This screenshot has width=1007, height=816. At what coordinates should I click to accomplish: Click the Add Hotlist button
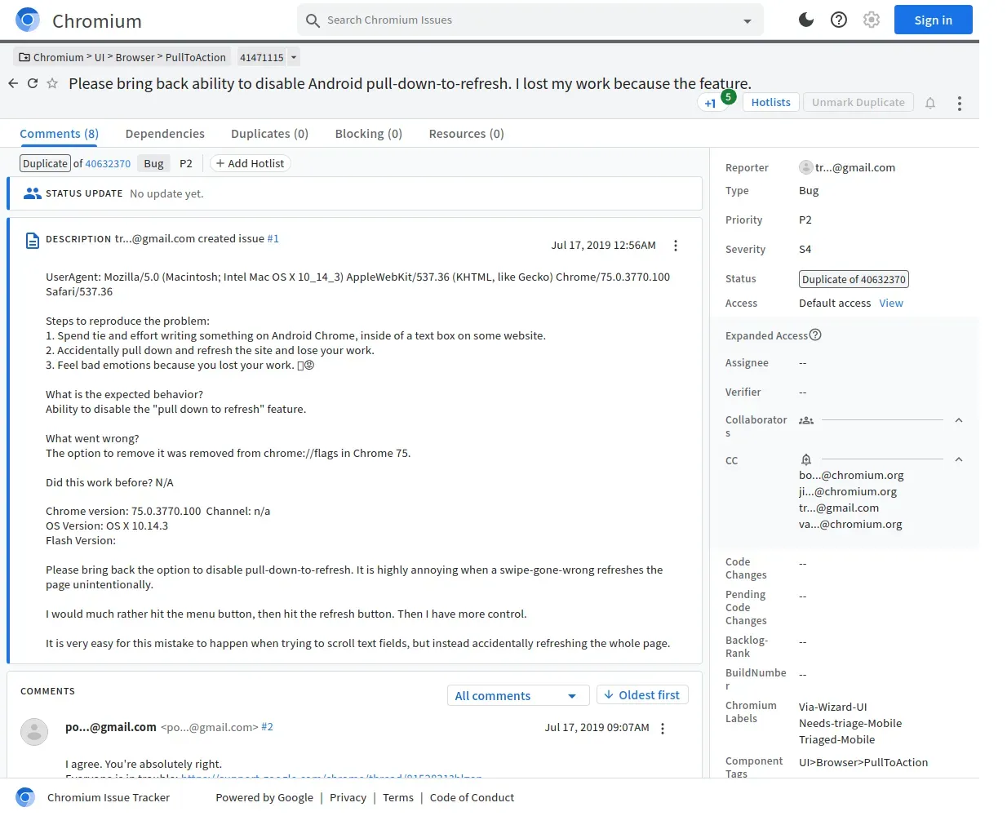coord(250,163)
